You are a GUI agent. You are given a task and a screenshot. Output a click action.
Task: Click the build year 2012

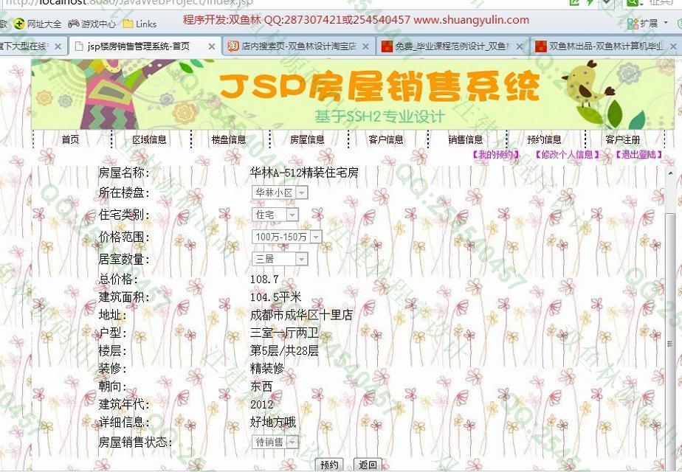(x=262, y=405)
